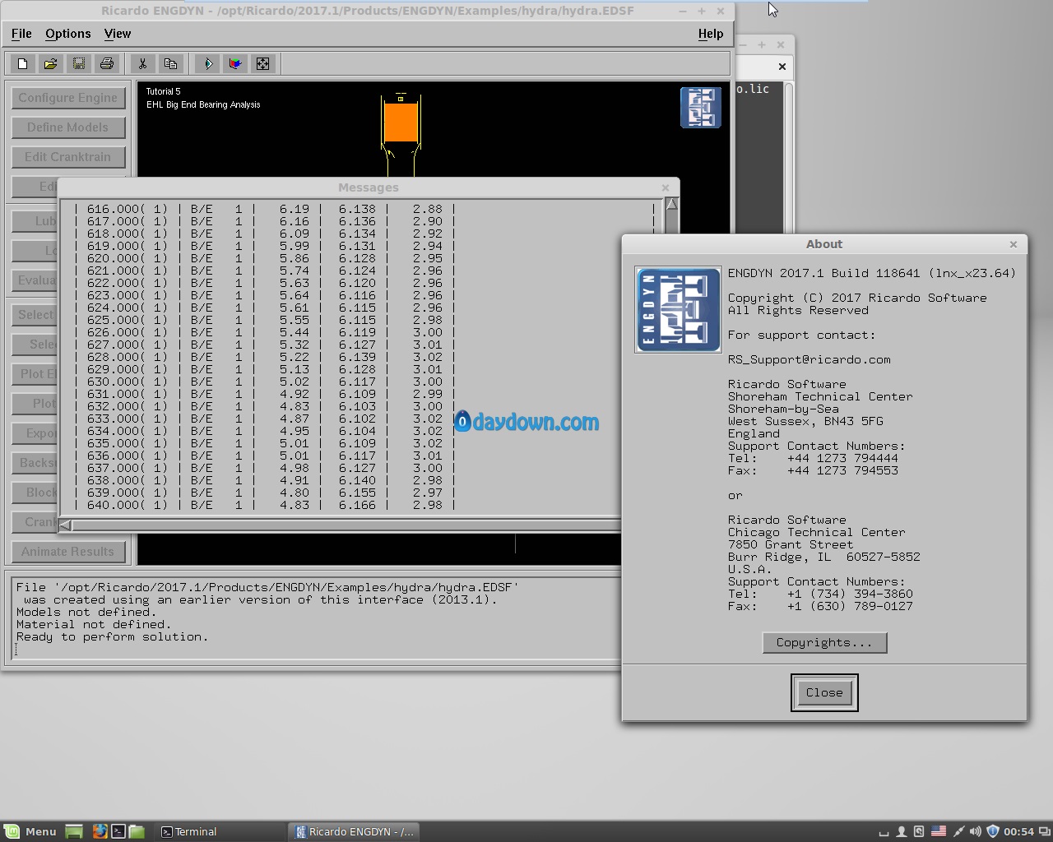Click the Configure Engine button

pyautogui.click(x=68, y=98)
